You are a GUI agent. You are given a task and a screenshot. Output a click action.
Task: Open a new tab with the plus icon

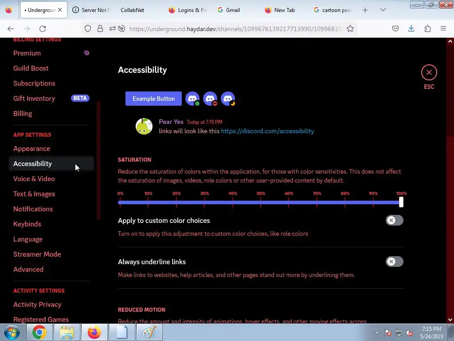365,10
